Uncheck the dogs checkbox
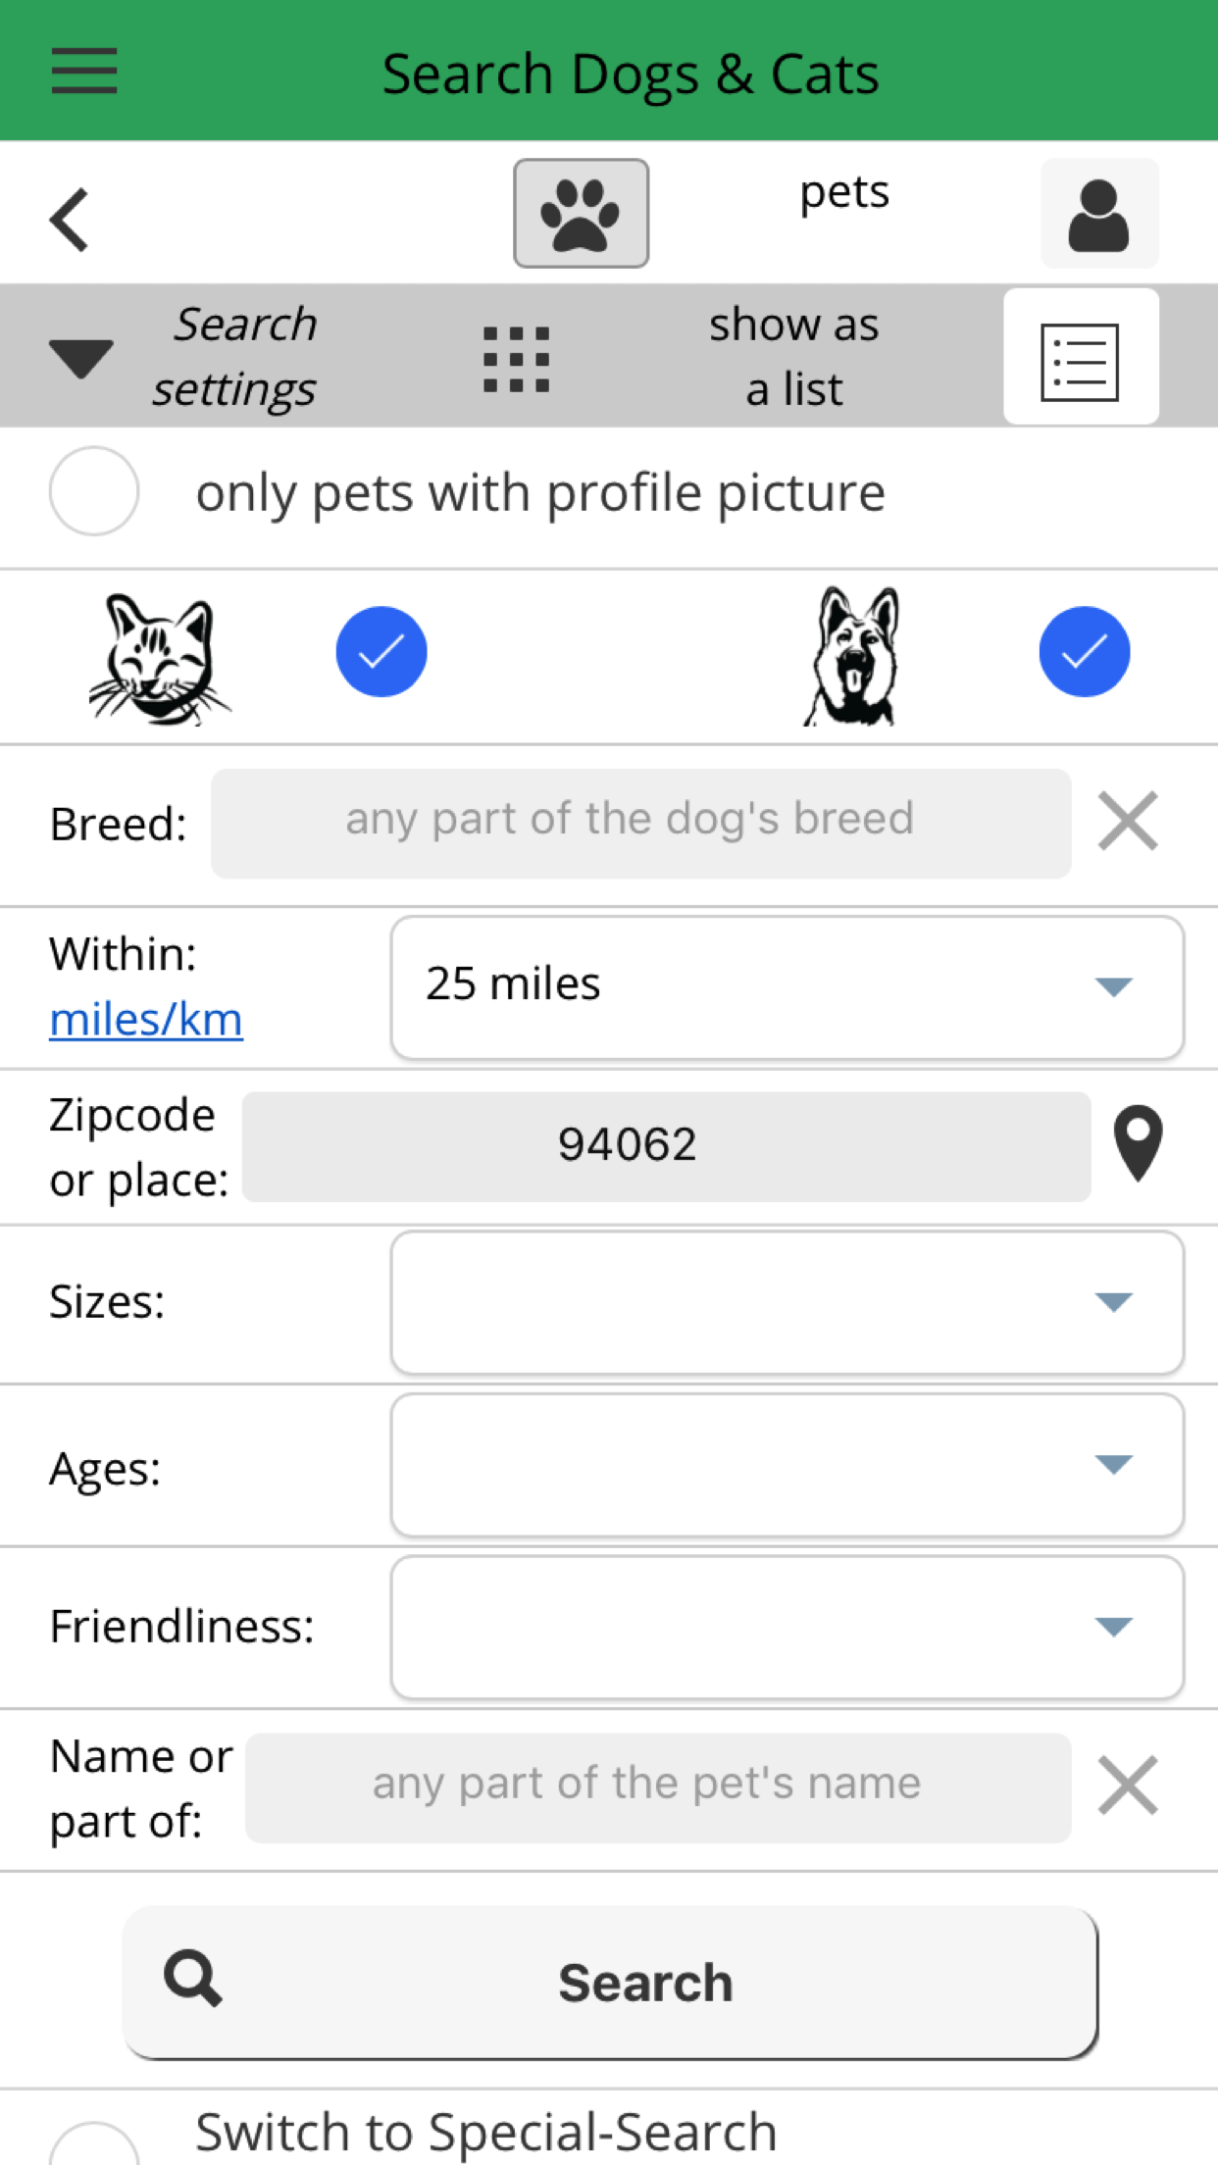 pos(1084,652)
